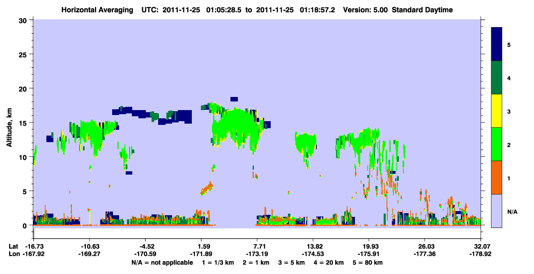Click the dark green colorbar segment labeled 4
Viewport: 534px width, 274px height.
coord(497,78)
